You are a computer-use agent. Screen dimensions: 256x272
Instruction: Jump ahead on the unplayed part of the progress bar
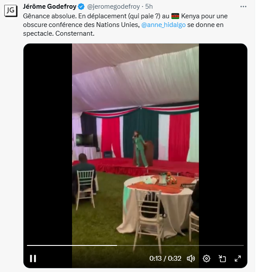pos(181,245)
